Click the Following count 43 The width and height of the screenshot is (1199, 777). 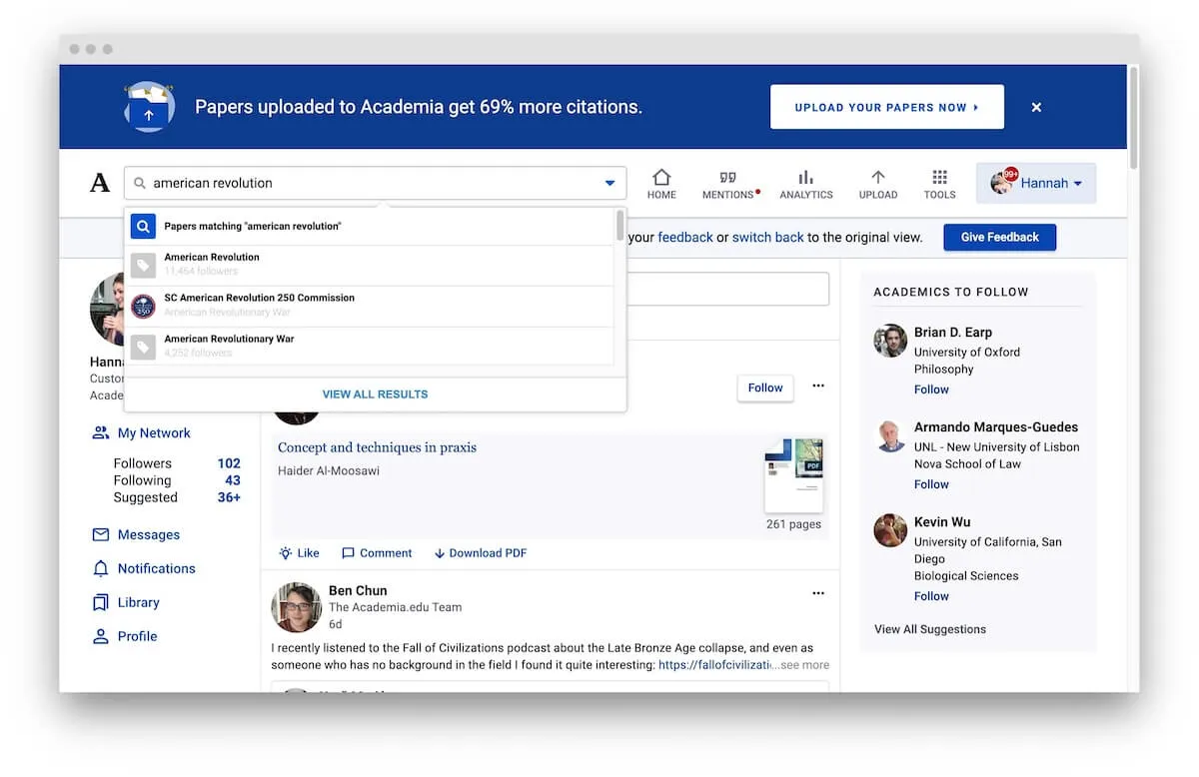(233, 480)
